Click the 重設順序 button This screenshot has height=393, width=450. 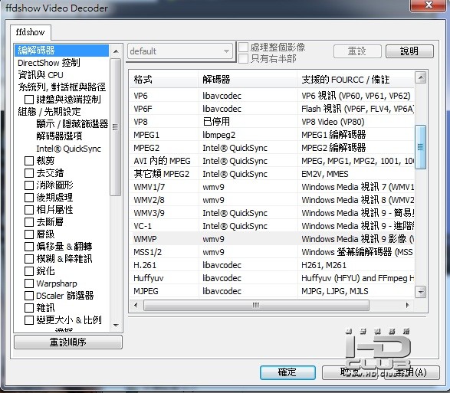68,342
